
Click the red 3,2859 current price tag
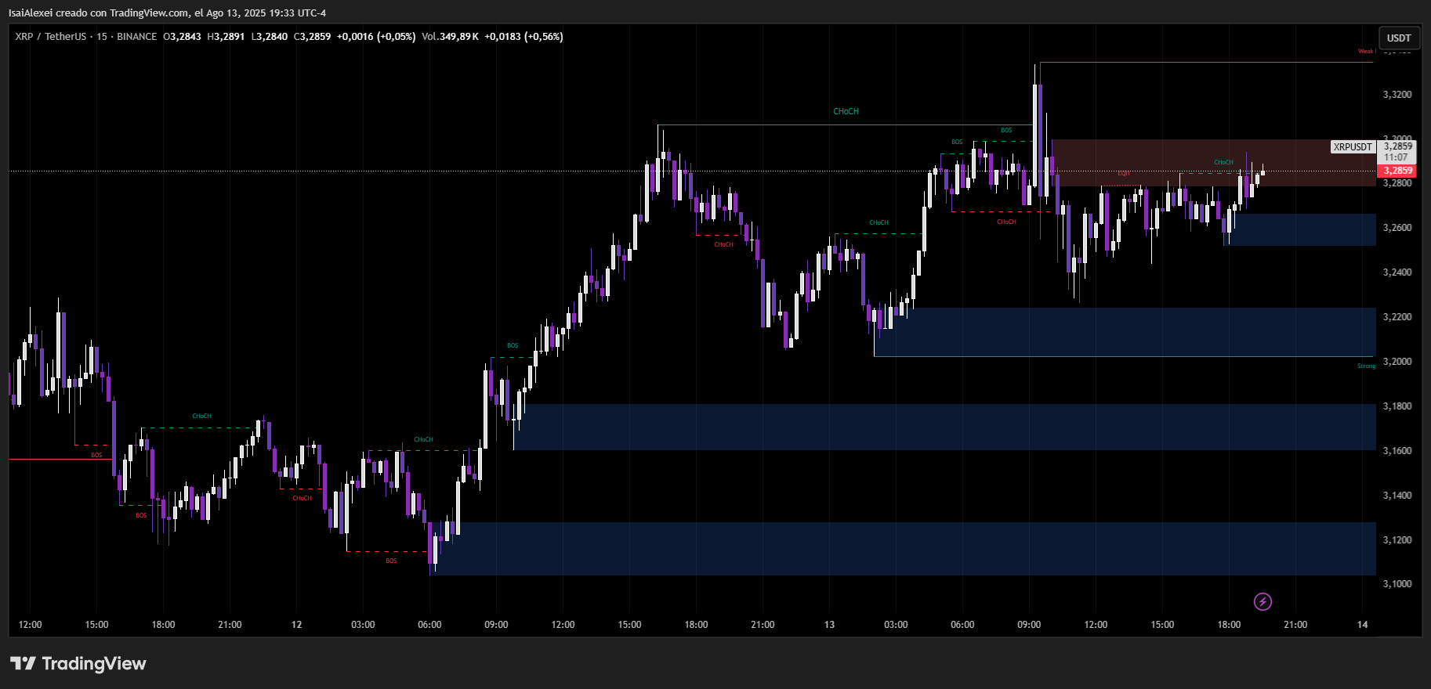[x=1397, y=171]
